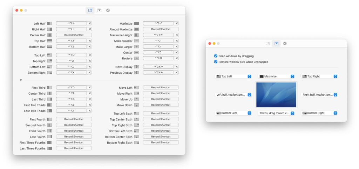359x169 pixels.
Task: Collapse the extra shortcuts disclosure triangle
Action: click(21, 80)
